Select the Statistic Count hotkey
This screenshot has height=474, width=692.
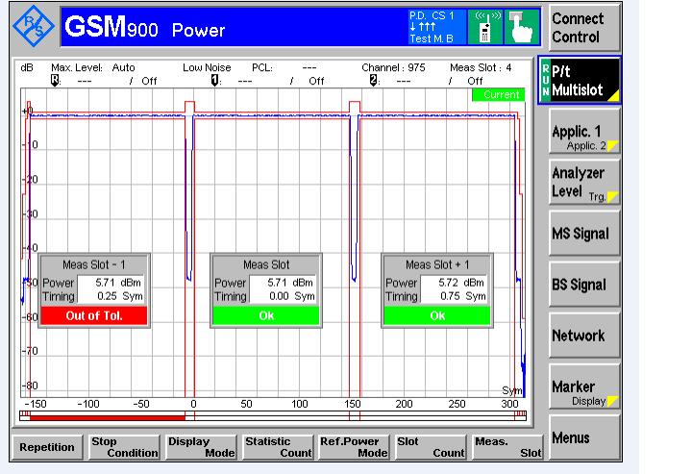[278, 447]
